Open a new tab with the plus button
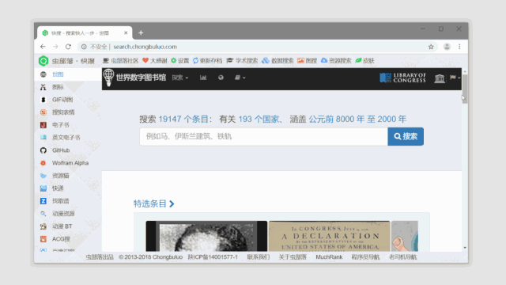This screenshot has height=285, width=506. 141,32
